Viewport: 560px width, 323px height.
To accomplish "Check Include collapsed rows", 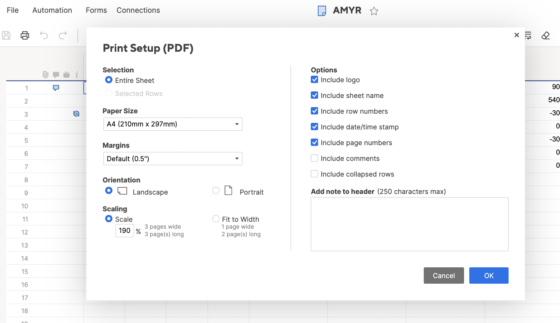I will (314, 174).
